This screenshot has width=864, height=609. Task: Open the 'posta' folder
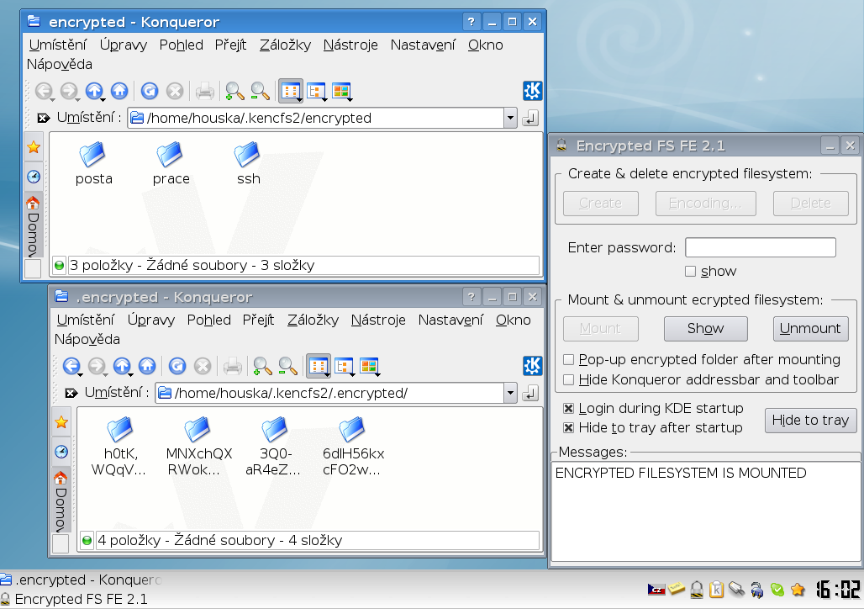coord(93,156)
